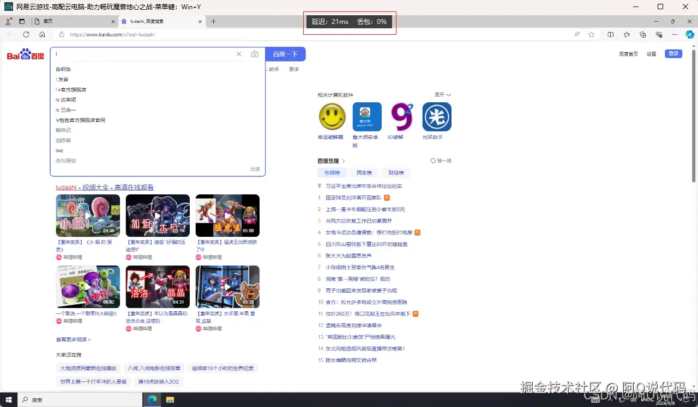Add page to favorites star icon

click(x=592, y=34)
